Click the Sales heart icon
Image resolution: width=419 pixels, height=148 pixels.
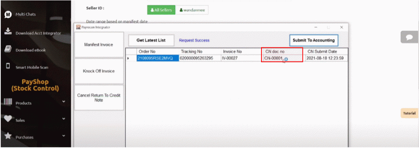tap(8, 119)
